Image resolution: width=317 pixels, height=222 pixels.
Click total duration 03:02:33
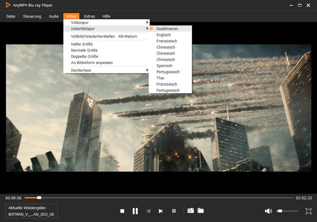click(304, 198)
